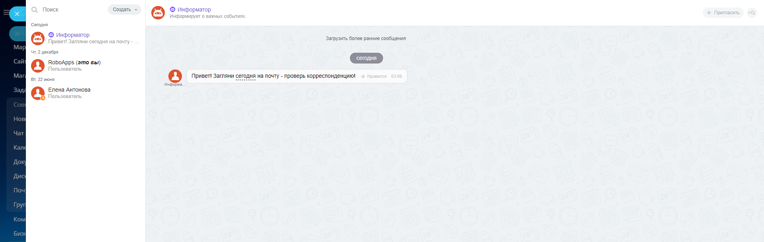The width and height of the screenshot is (764, 242).
Task: Click the Информатор robot avatar in chat header
Action: click(x=158, y=13)
